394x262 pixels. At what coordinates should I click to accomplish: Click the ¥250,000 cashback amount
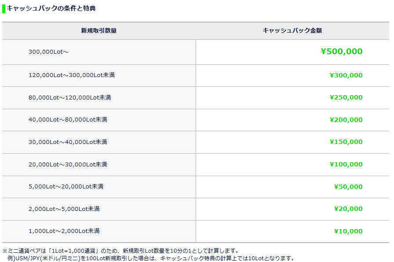pyautogui.click(x=346, y=98)
